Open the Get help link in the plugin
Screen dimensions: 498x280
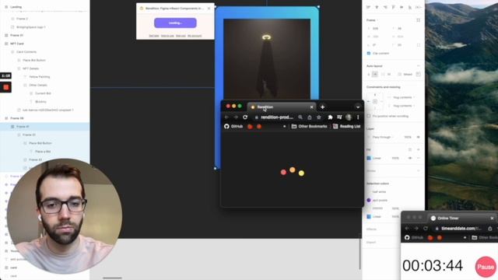coord(154,36)
